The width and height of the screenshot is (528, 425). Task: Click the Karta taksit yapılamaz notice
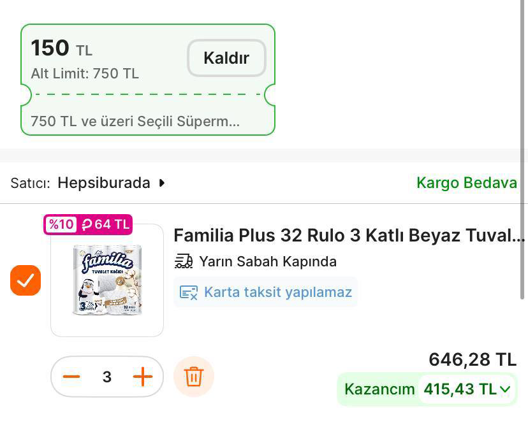tap(277, 292)
